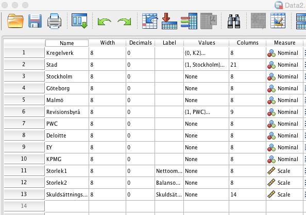Open Measure dropdown for Revisionsbyrå

[284, 112]
